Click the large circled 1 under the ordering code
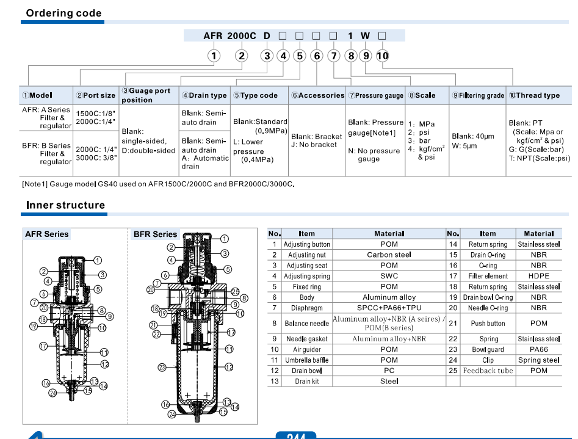Viewport: 578px width, 439px height. tap(214, 56)
